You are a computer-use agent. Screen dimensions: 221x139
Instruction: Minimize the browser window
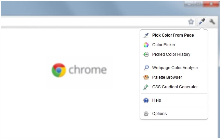point(189,4)
